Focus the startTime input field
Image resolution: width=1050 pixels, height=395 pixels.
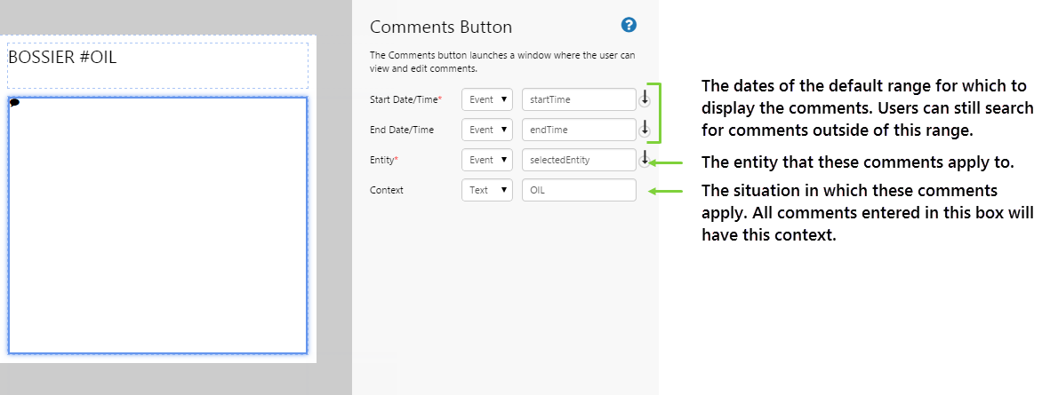click(x=579, y=99)
